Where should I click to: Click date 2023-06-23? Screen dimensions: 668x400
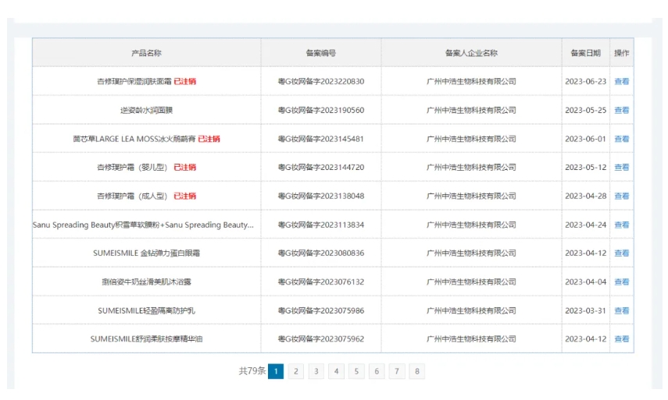click(x=585, y=81)
